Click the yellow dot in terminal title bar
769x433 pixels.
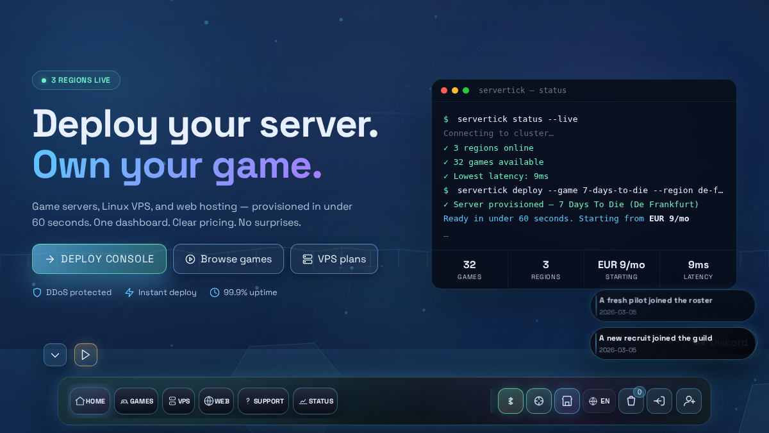click(x=455, y=90)
